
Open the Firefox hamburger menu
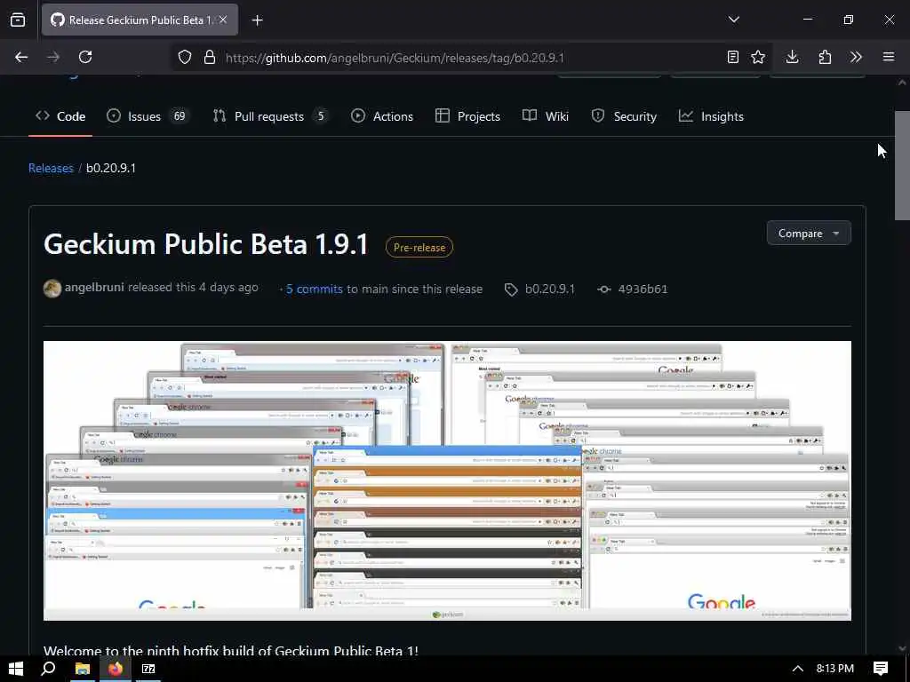[888, 57]
